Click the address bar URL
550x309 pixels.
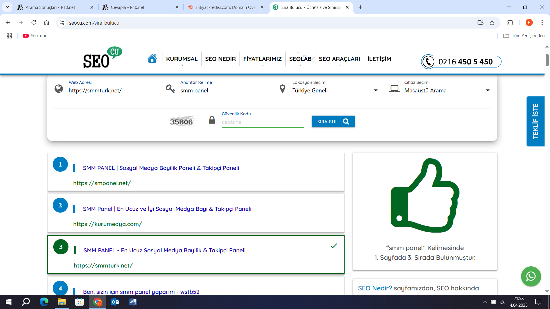[94, 23]
